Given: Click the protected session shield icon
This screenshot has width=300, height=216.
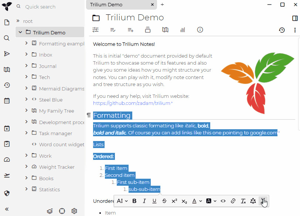Looking at the screenshot, I should click(7, 193).
